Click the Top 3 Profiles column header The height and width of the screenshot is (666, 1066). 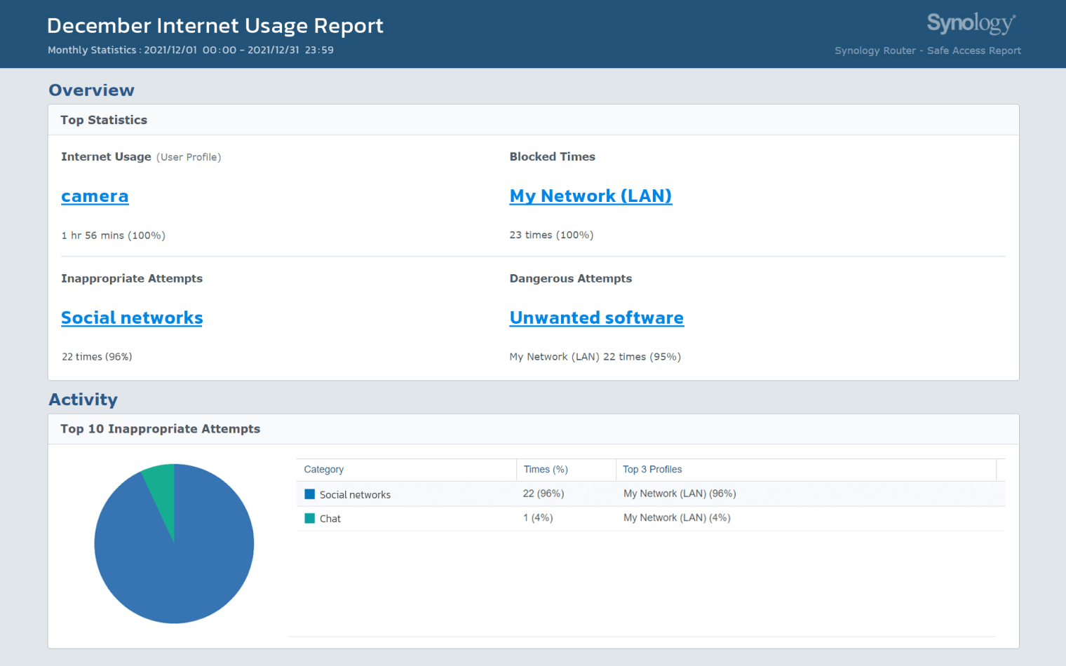[652, 469]
